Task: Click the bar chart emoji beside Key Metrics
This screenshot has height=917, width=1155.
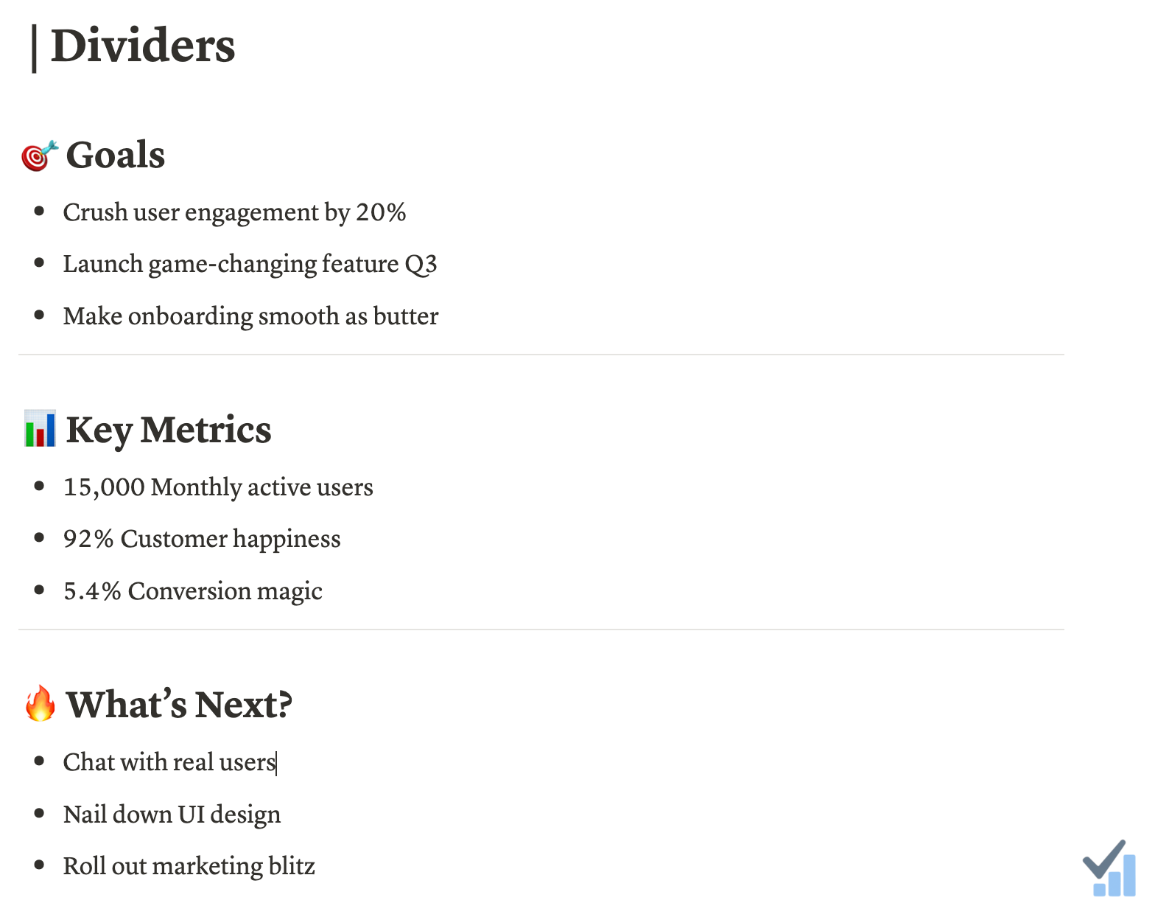Action: coord(40,429)
